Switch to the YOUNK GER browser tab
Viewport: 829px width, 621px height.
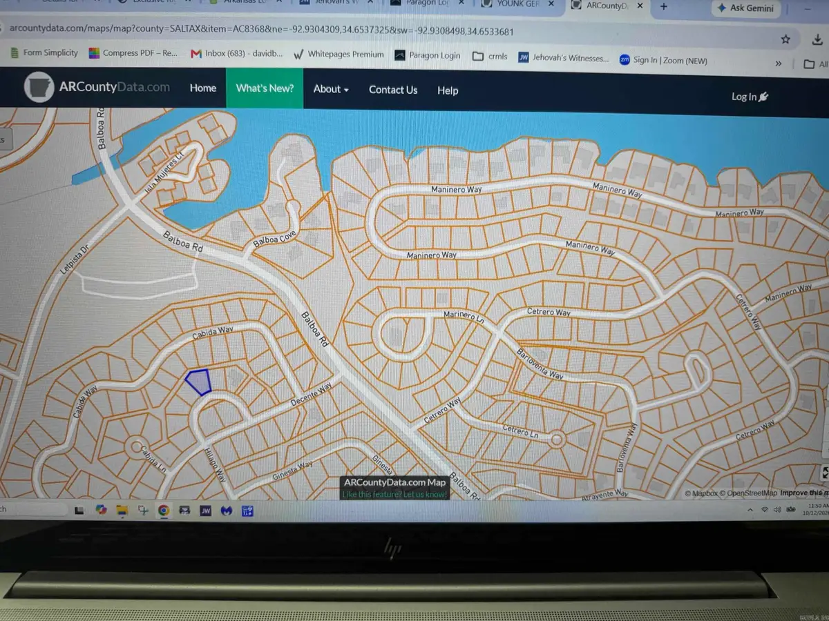pyautogui.click(x=517, y=4)
